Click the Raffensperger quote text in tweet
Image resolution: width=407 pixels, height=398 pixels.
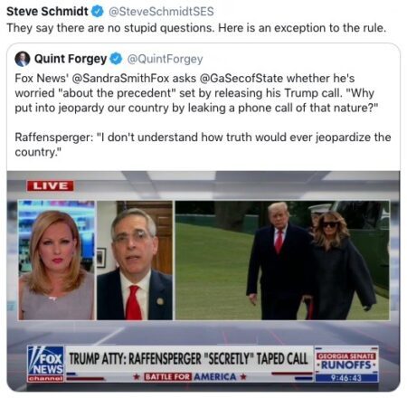tap(203, 145)
